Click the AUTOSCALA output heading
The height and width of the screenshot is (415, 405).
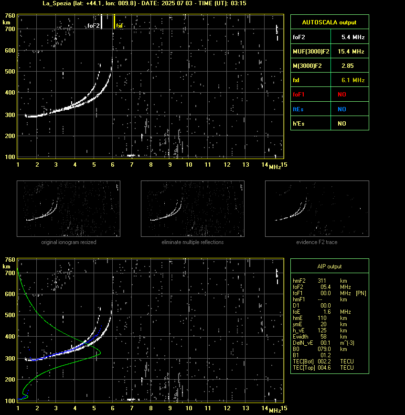pos(329,22)
